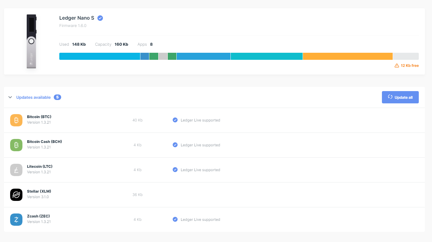The height and width of the screenshot is (242, 432).
Task: Click the updates count badge showing 5
Action: pos(57,97)
